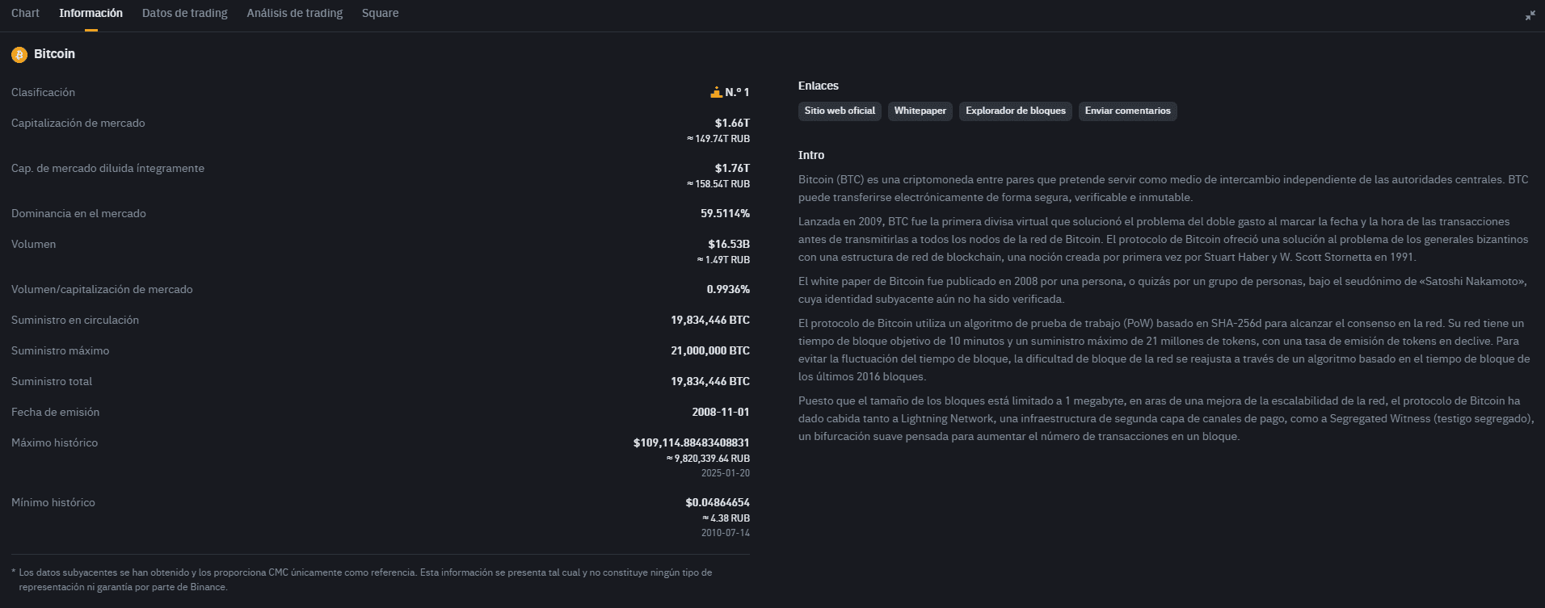
Task: Click the collapse panel arrows icon
Action: pos(1530,15)
